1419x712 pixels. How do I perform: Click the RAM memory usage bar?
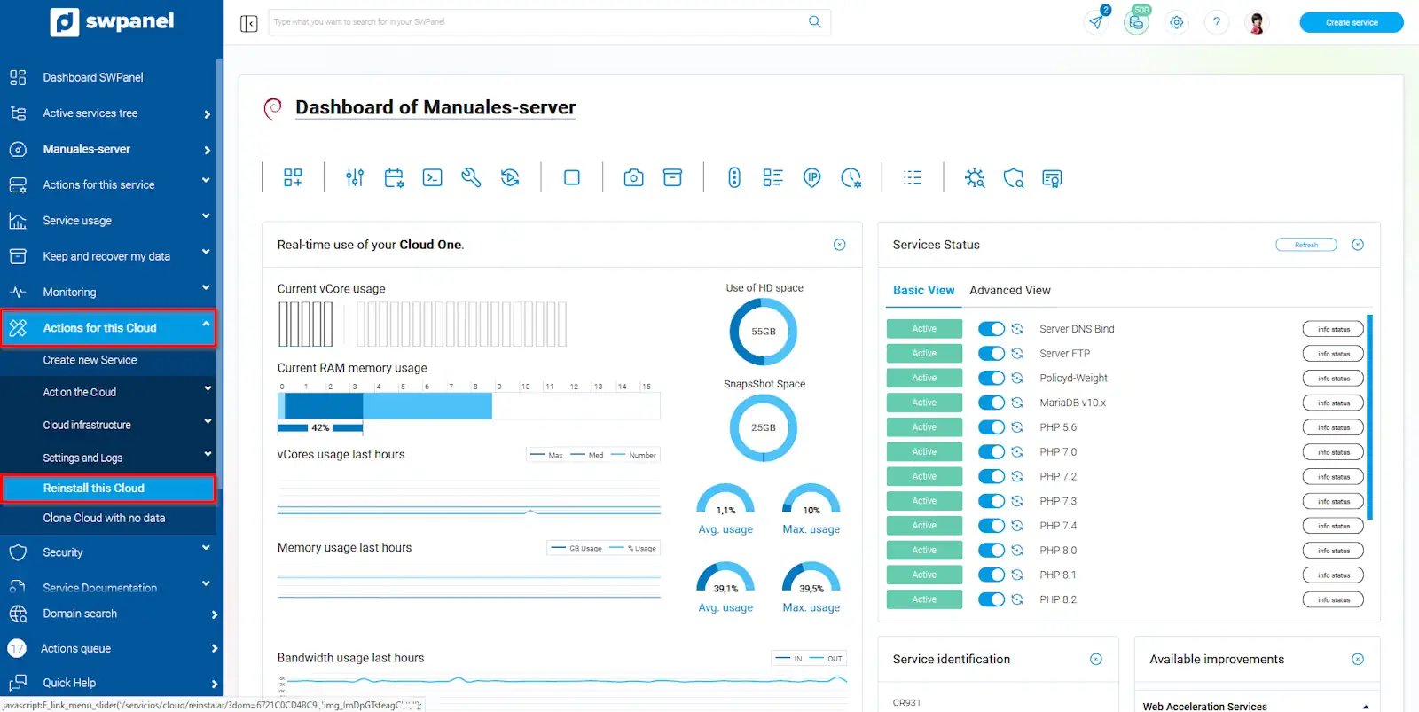click(x=468, y=406)
